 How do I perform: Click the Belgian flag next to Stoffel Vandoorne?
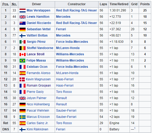22,48
